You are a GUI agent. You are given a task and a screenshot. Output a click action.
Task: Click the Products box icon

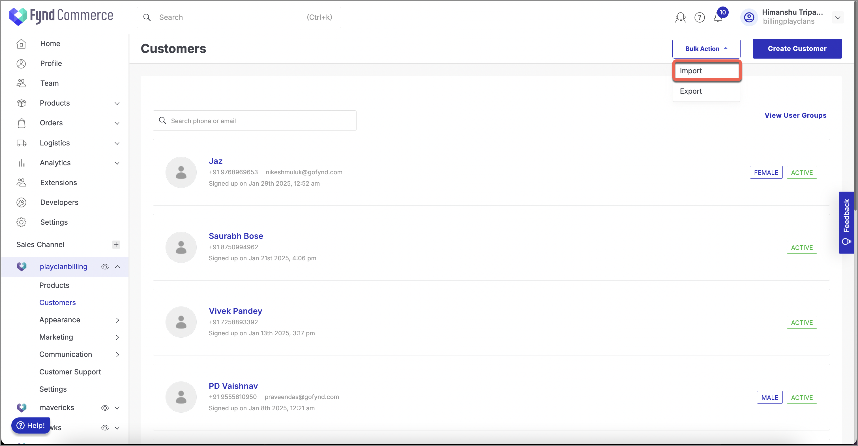click(21, 103)
